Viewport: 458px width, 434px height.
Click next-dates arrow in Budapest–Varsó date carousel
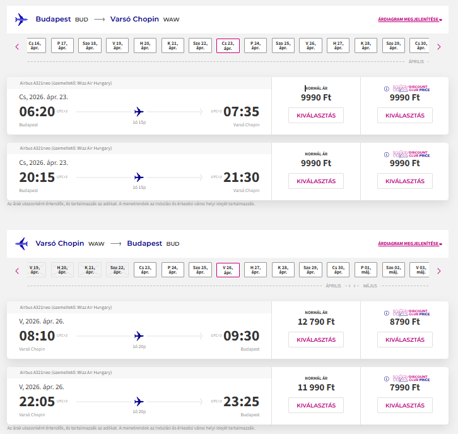(x=439, y=46)
